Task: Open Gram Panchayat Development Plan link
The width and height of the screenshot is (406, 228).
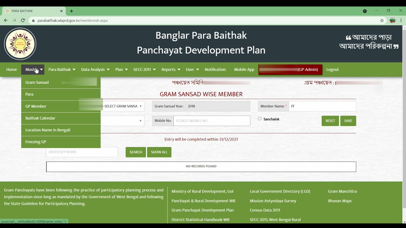Action: tap(203, 210)
